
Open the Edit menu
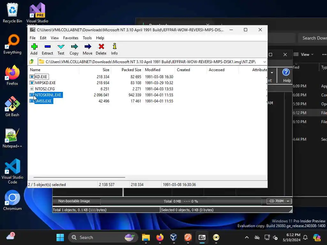[x=43, y=38]
